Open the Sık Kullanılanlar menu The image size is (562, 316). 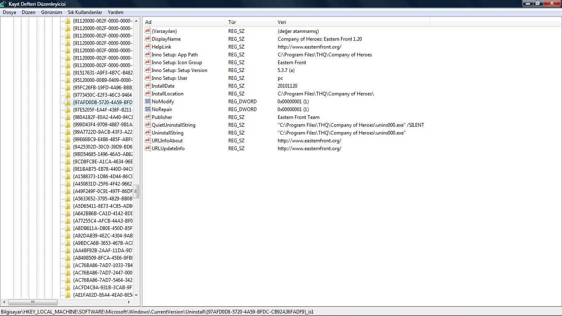(x=85, y=12)
